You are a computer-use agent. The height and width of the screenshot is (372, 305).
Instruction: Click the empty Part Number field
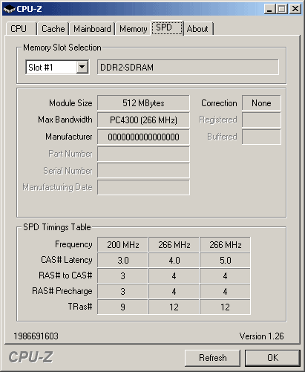tap(143, 154)
